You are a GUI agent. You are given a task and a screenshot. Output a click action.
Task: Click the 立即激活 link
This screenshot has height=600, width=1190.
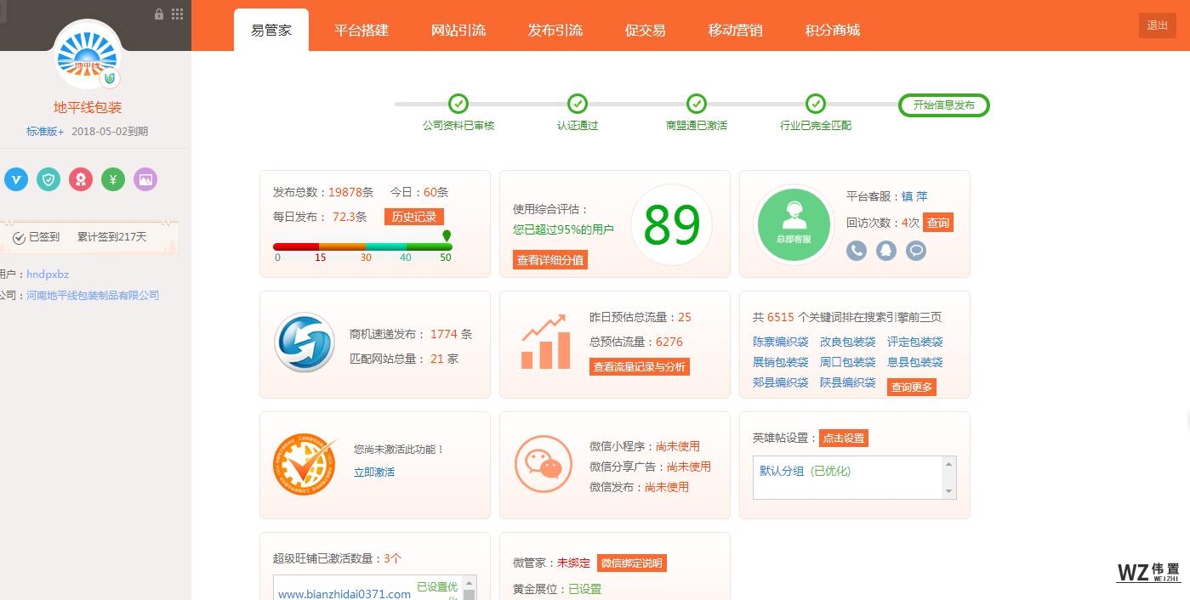click(374, 472)
